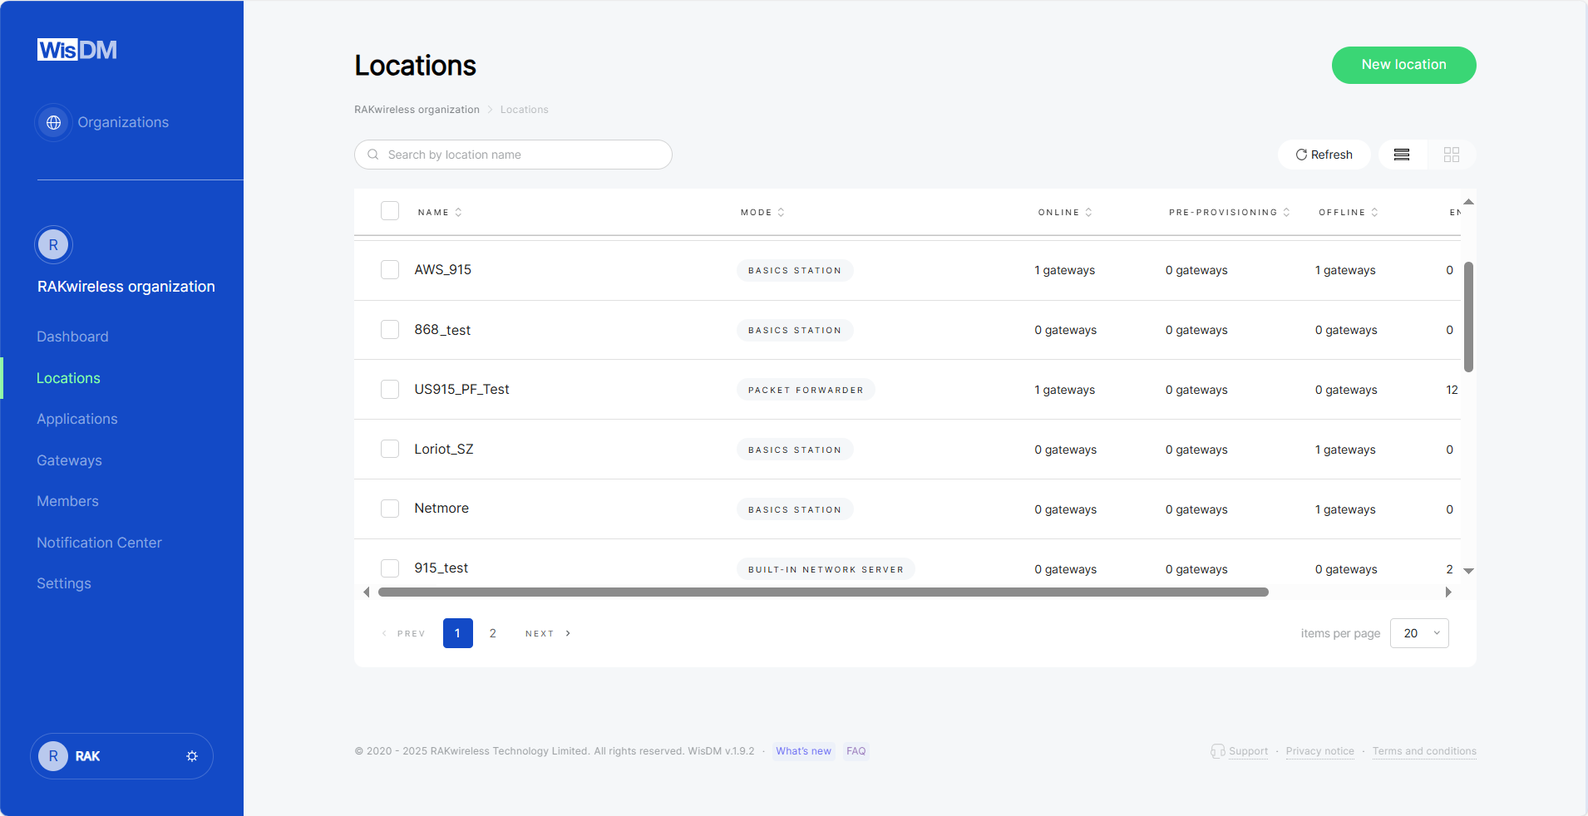Refresh the locations list
Image resolution: width=1588 pixels, height=816 pixels.
[x=1324, y=155]
